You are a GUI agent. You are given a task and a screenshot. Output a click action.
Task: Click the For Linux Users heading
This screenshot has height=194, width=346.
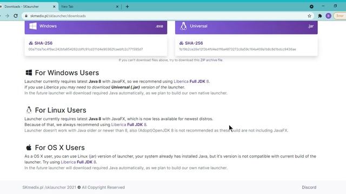pyautogui.click(x=61, y=110)
